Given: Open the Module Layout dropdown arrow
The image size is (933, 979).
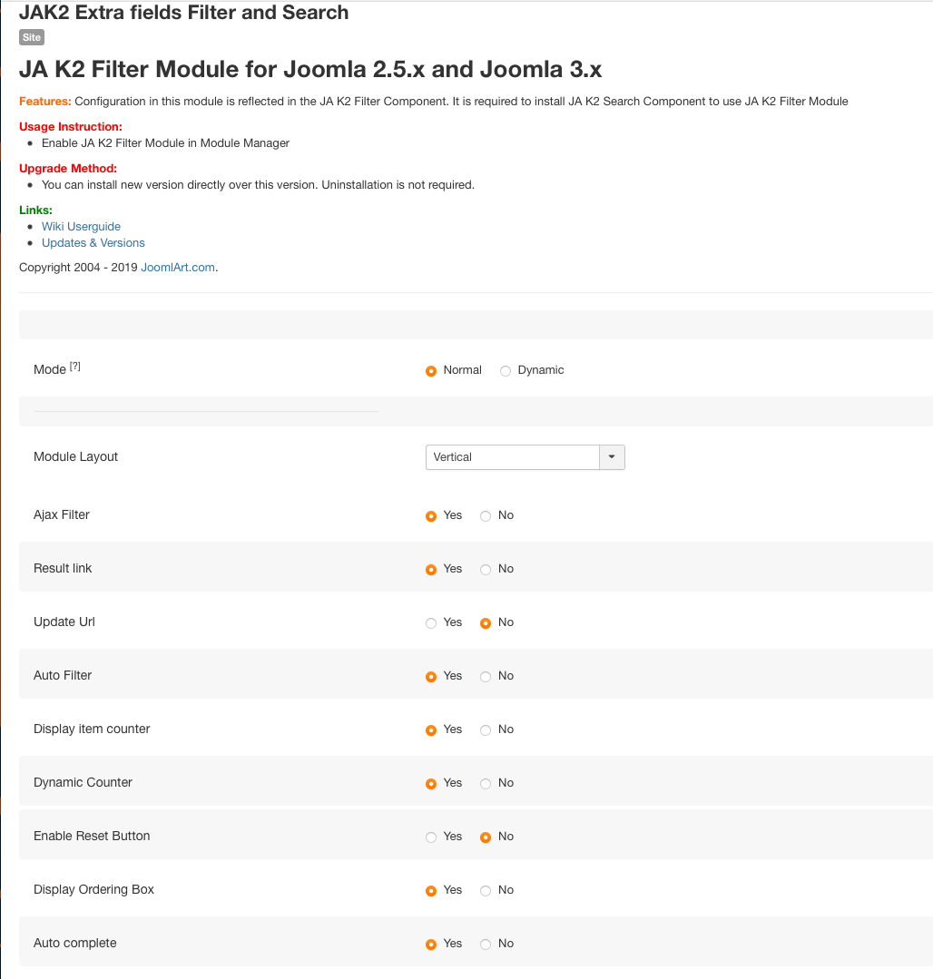Looking at the screenshot, I should 612,457.
